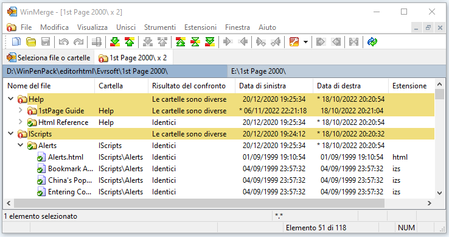Screen dimensions: 449x237
Task: Click the Open folder toolbar icon
Action: click(x=31, y=42)
